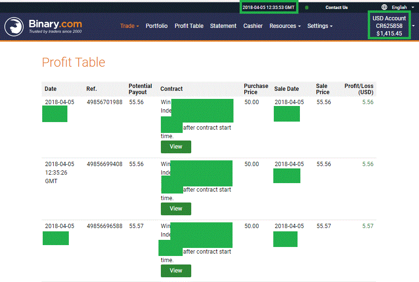Click the Date column header

point(50,89)
